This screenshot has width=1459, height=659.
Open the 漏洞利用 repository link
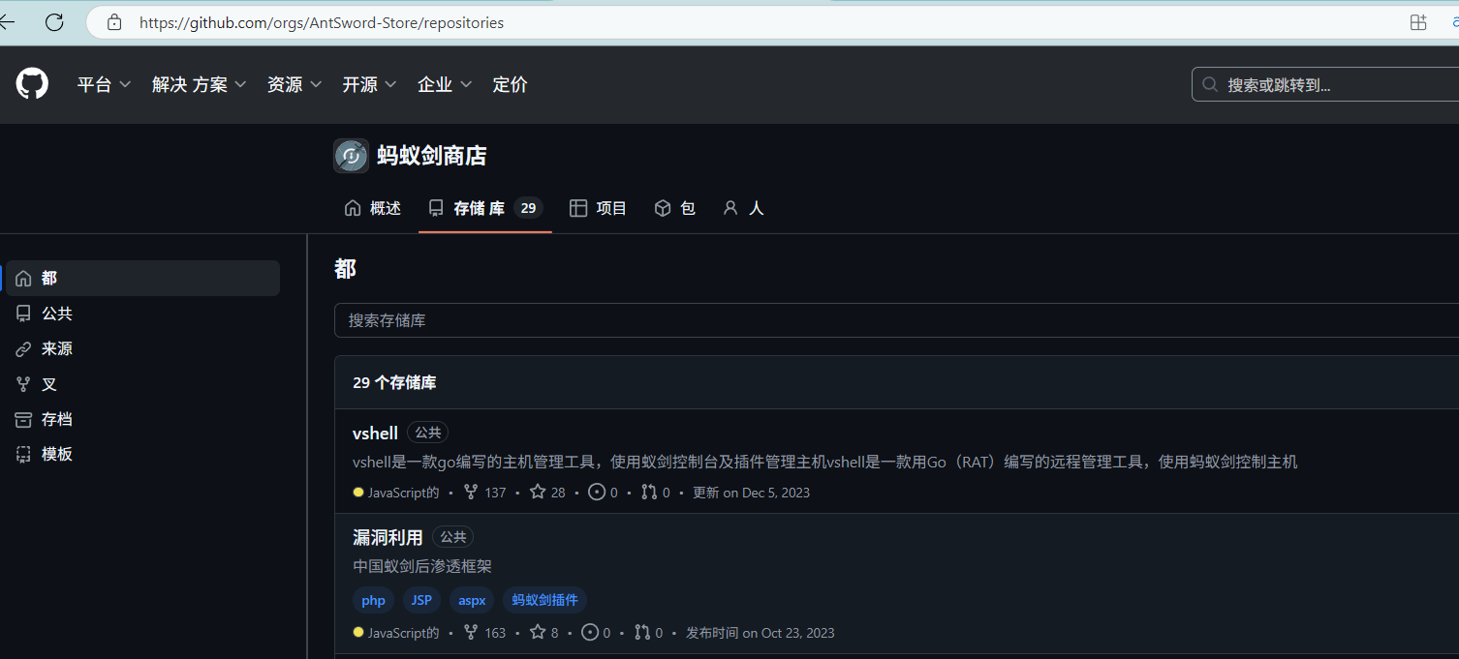[x=388, y=537]
